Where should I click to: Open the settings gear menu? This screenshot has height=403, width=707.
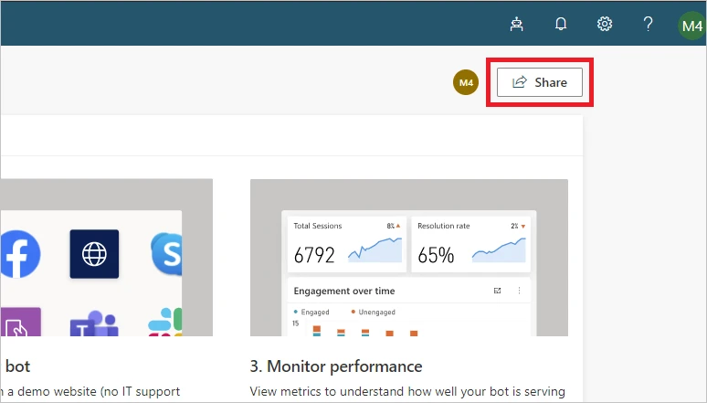pyautogui.click(x=604, y=25)
